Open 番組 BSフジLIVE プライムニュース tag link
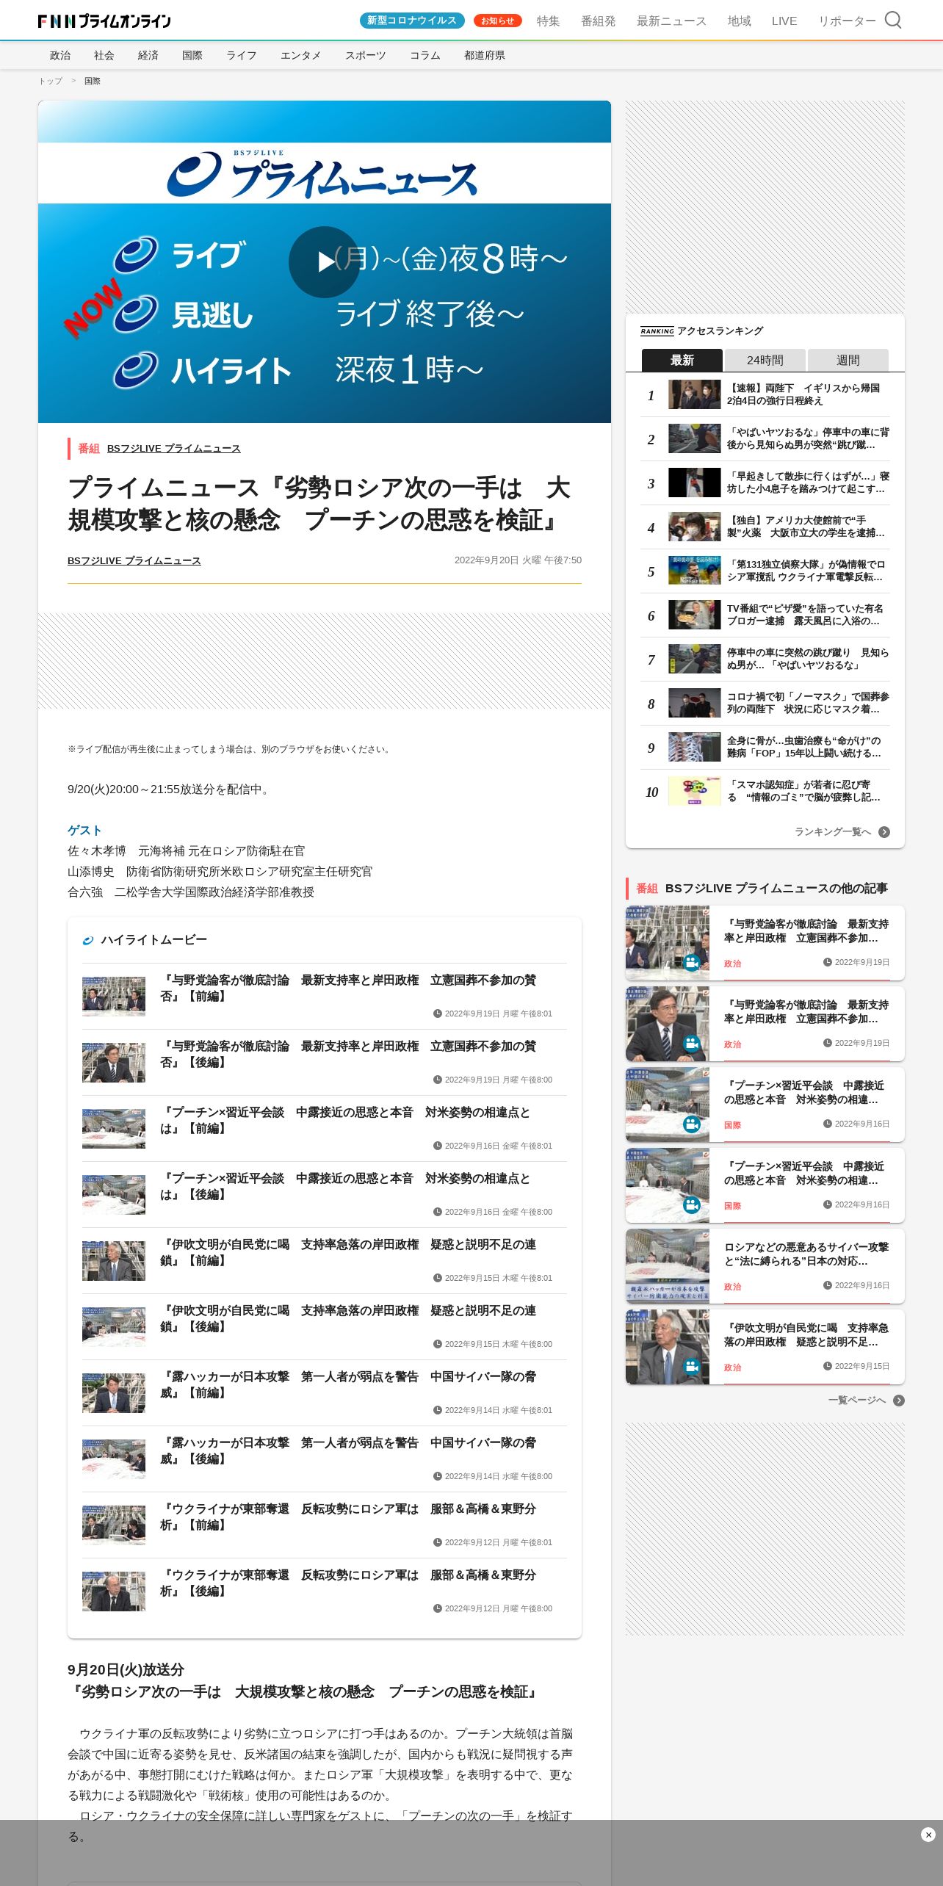943x1886 pixels. point(173,448)
